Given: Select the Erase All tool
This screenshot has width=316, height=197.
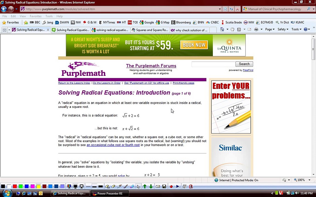Looking at the screenshot, I should tap(107, 187).
